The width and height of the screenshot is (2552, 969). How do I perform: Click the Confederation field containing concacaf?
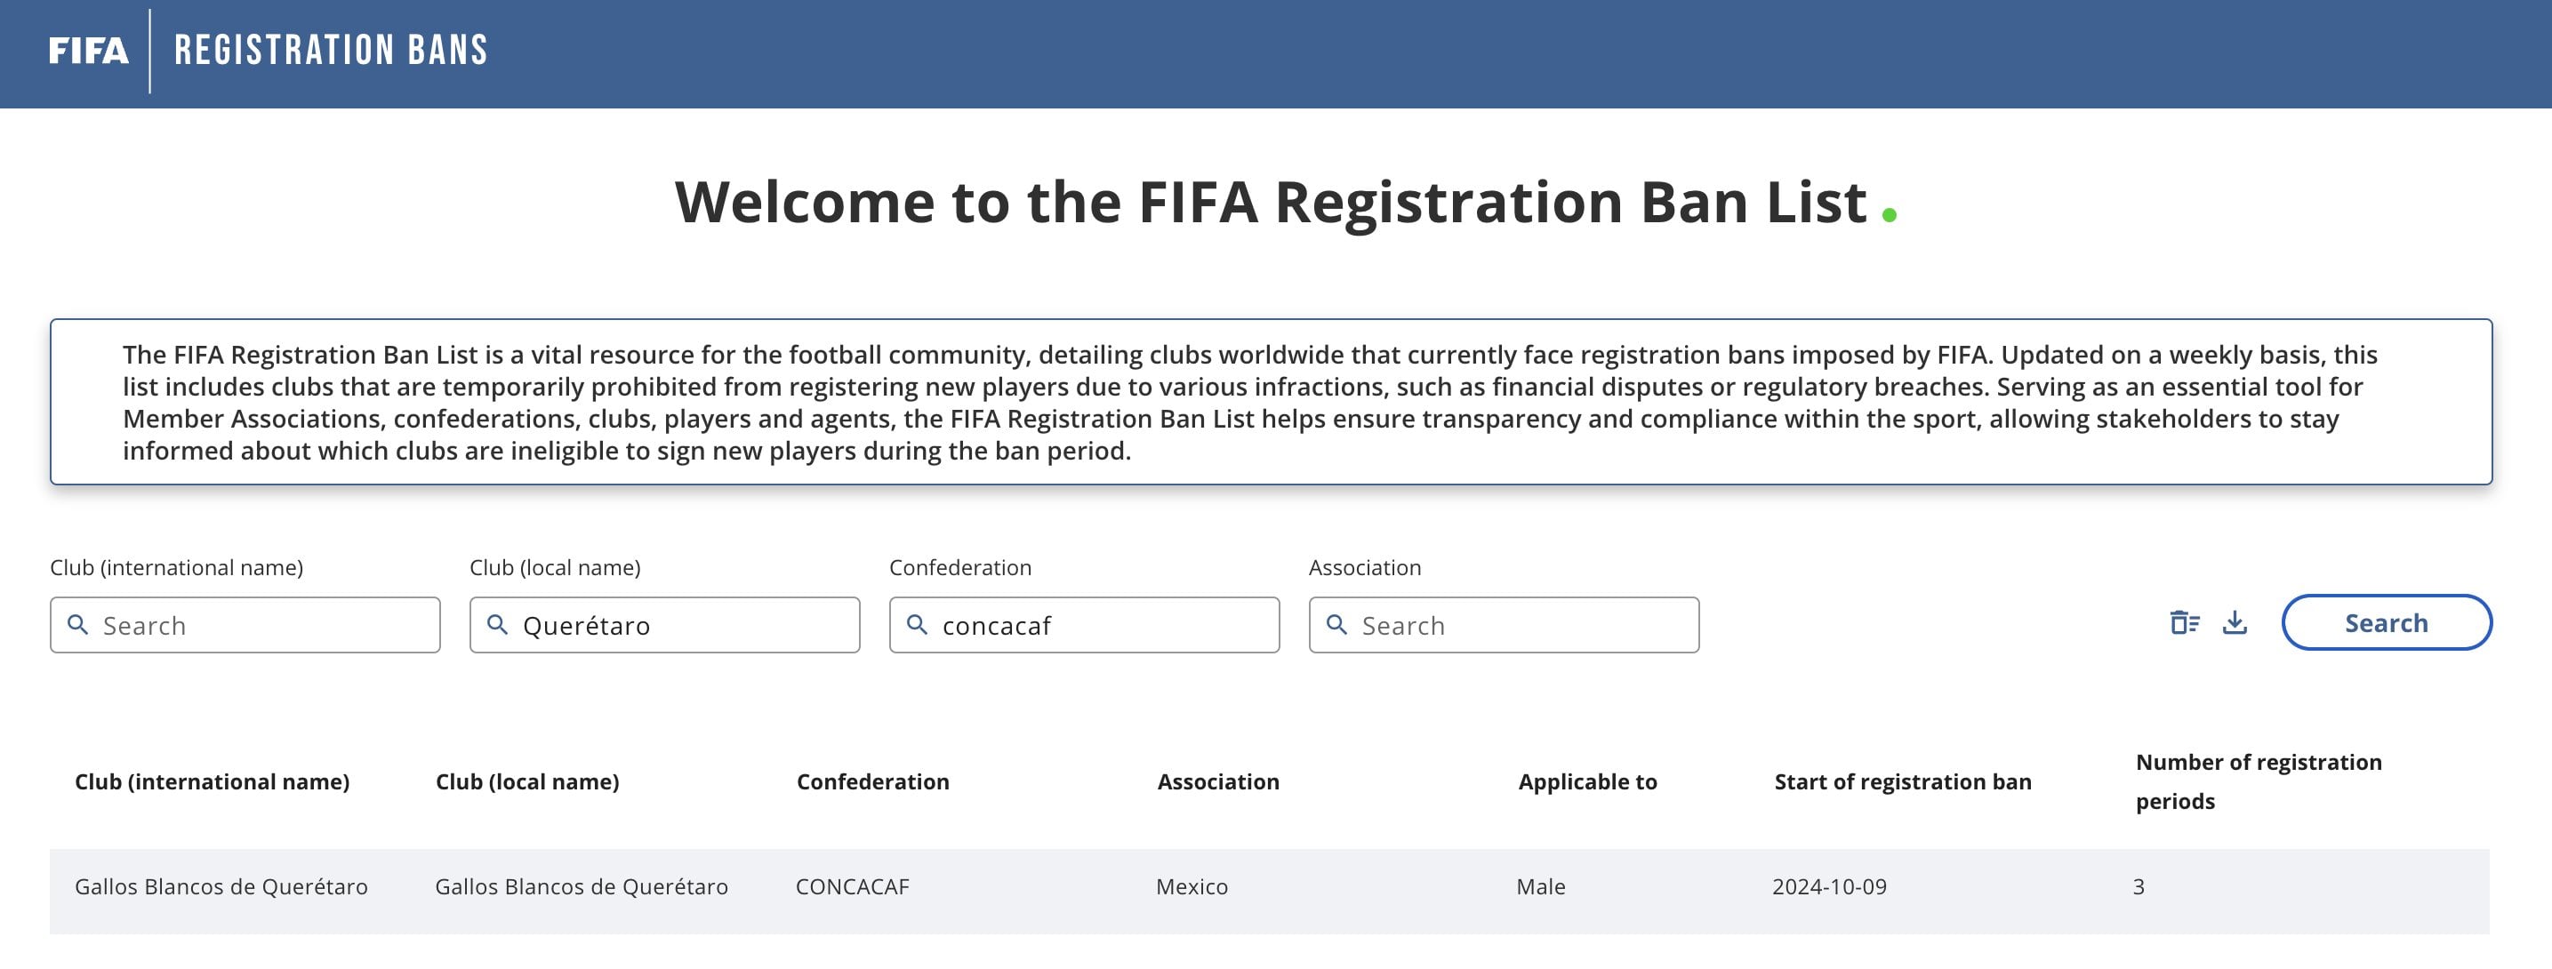click(1100, 626)
